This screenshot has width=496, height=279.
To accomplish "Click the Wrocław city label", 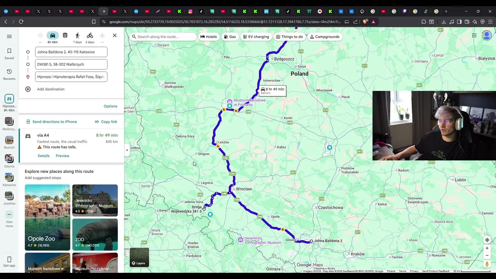I will [244, 189].
